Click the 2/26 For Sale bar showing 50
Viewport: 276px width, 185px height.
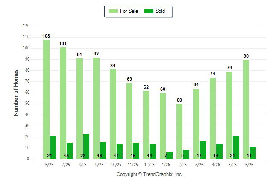[179, 131]
